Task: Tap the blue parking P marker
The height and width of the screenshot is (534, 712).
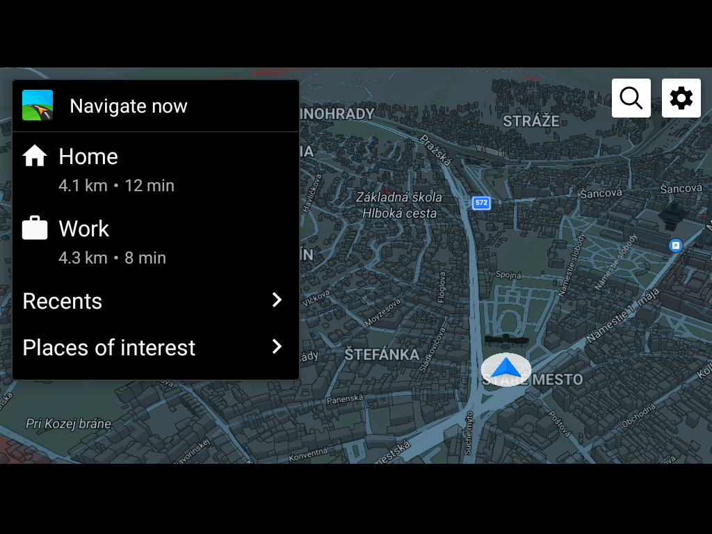Action: pyautogui.click(x=676, y=245)
